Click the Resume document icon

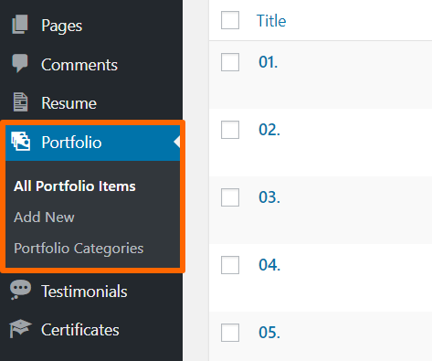(20, 102)
